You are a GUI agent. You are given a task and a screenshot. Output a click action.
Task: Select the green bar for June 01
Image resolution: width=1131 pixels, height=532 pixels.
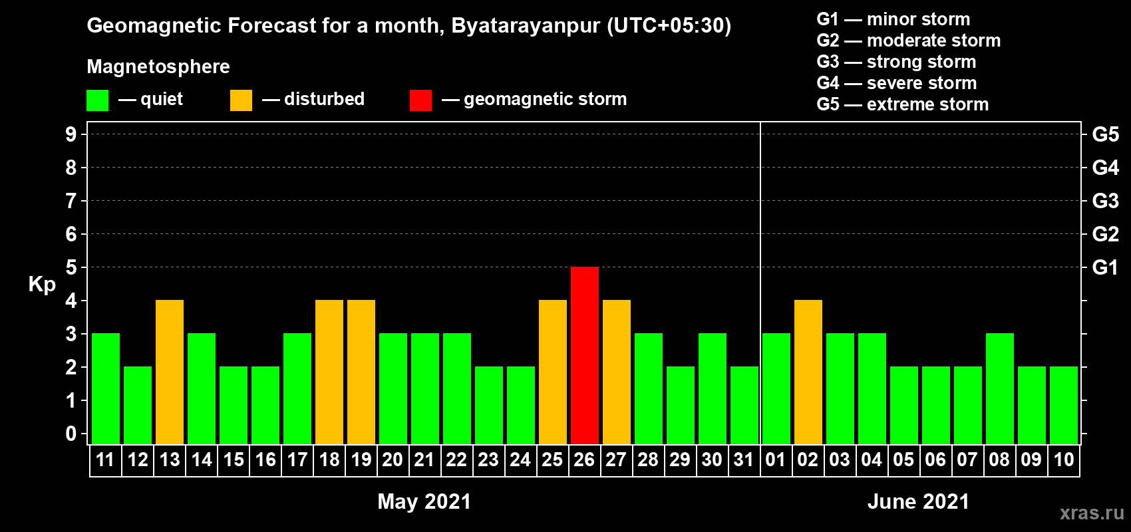[776, 389]
